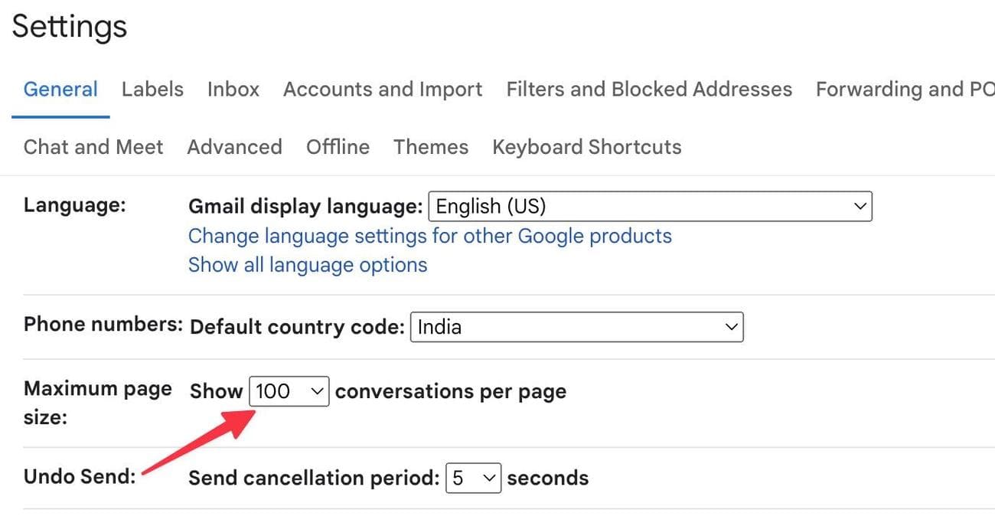Open Accounts and Import tab
This screenshot has height=516, width=995.
click(383, 90)
